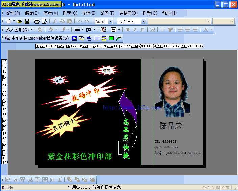The width and height of the screenshot is (238, 191).
Task: Toggle underline formatting
Action: click(142, 30)
